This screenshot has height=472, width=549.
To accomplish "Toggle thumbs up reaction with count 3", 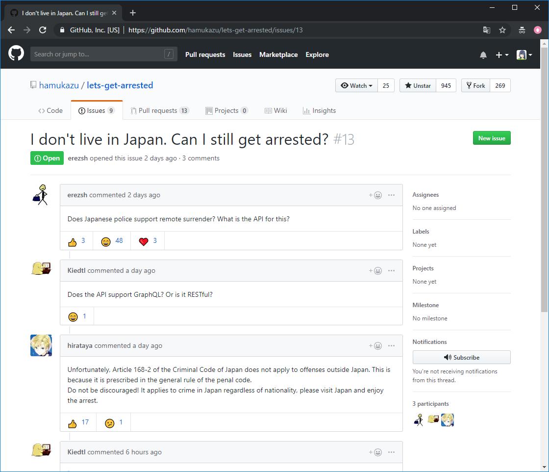I will (x=76, y=241).
